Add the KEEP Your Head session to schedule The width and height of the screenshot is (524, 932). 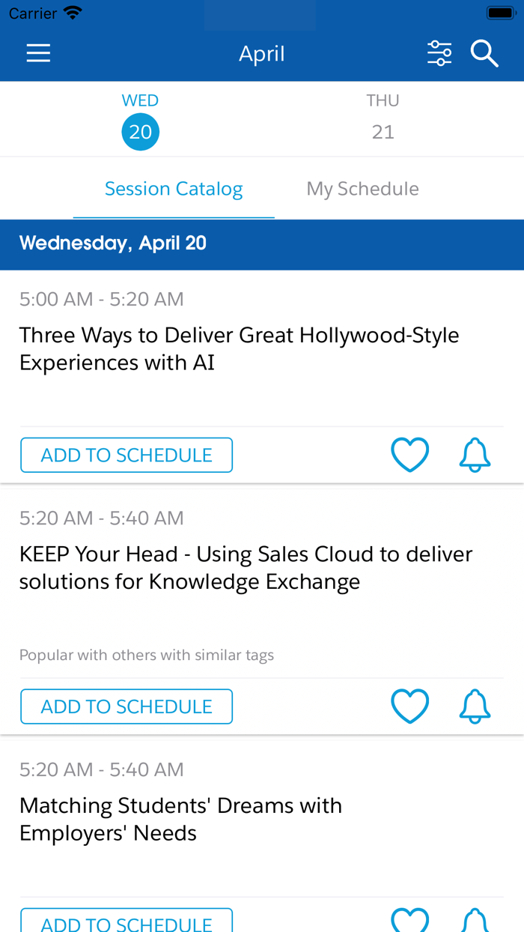[127, 705]
